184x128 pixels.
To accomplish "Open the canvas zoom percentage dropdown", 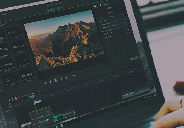I will 60,8.
